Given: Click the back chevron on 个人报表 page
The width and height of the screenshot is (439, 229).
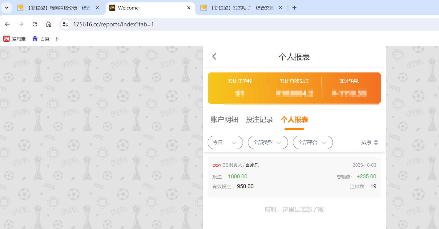Looking at the screenshot, I should coord(214,56).
